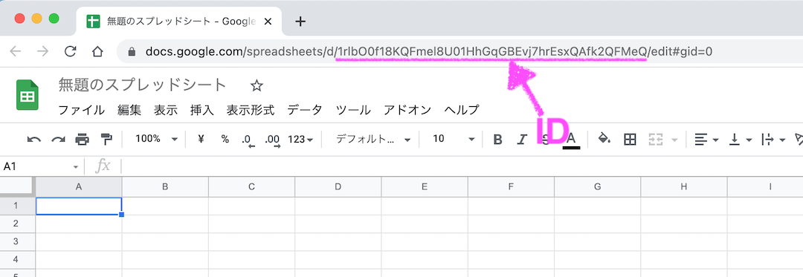Toggle bold formatting (B)

[x=497, y=140]
